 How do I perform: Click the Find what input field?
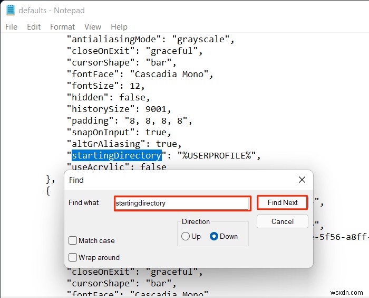[182, 203]
